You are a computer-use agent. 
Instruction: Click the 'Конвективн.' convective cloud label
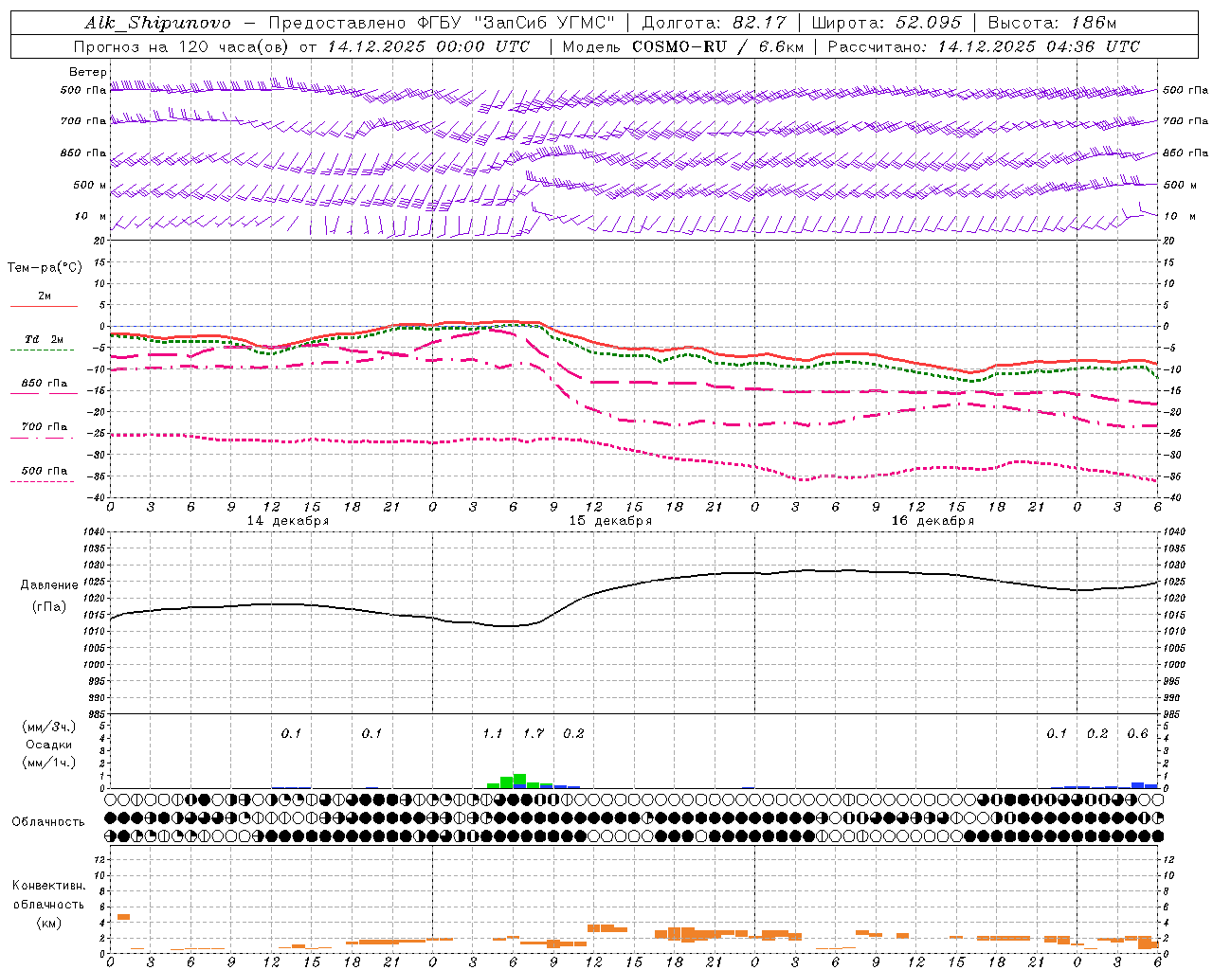click(49, 886)
